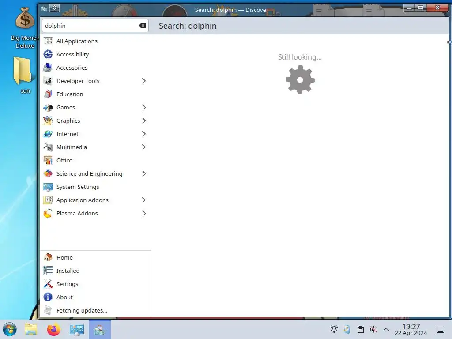Open clipboard tray icon

click(x=360, y=329)
